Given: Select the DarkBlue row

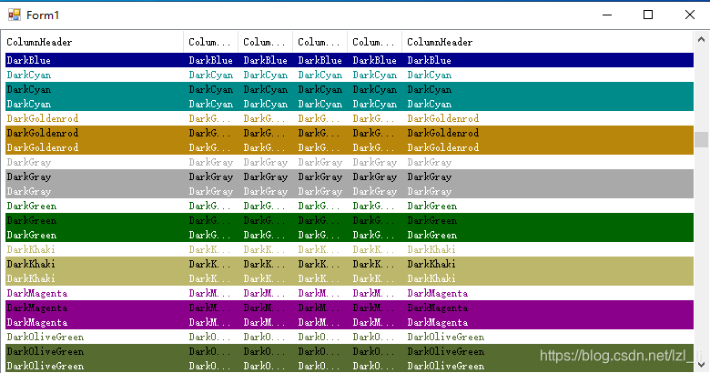Looking at the screenshot, I should [350, 60].
